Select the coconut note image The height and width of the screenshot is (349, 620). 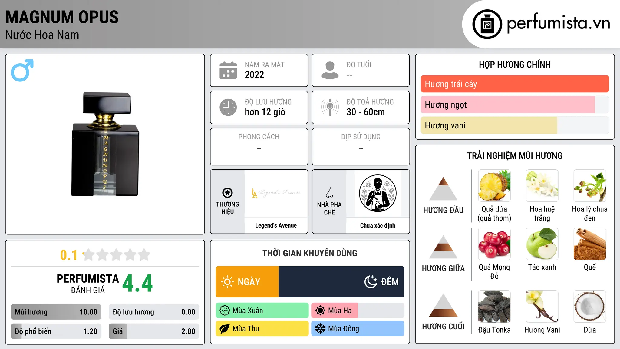point(590,307)
